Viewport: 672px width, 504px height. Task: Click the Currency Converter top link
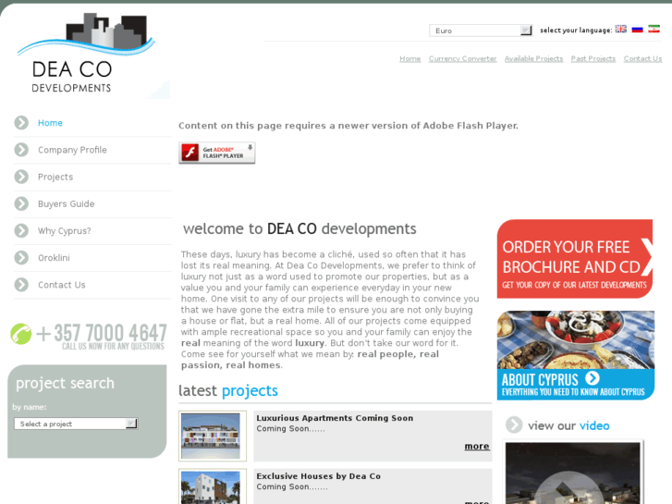click(462, 58)
